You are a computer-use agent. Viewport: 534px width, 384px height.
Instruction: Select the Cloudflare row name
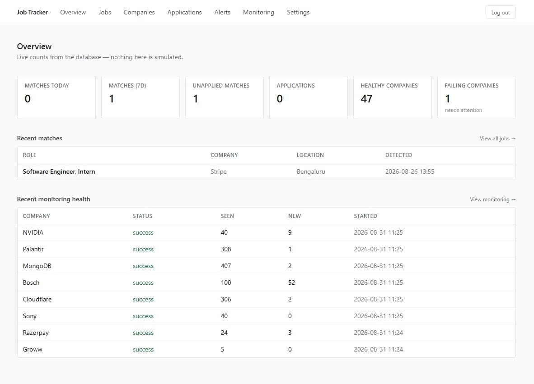click(37, 299)
